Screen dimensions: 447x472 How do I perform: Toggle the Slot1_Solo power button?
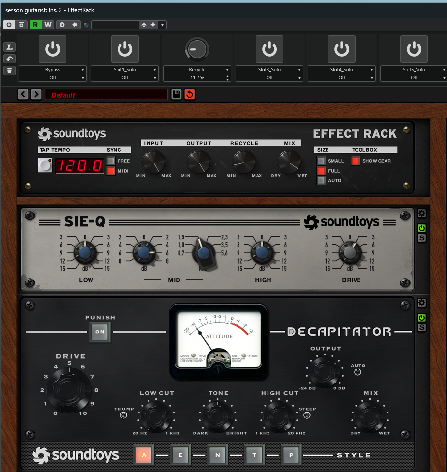coord(125,49)
